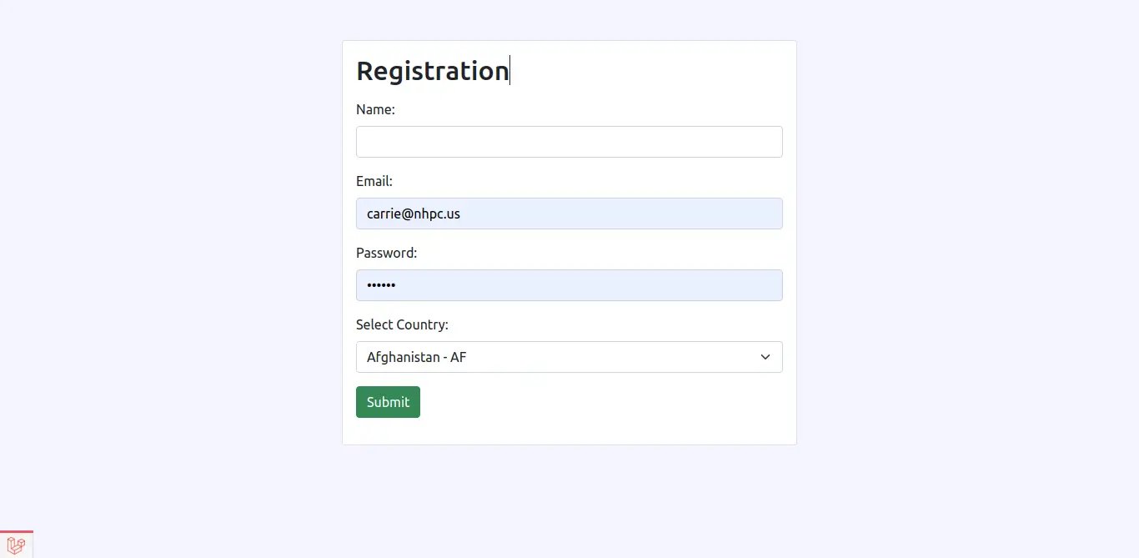Viewport: 1139px width, 558px height.
Task: Click the Registration heading
Action: [x=432, y=71]
